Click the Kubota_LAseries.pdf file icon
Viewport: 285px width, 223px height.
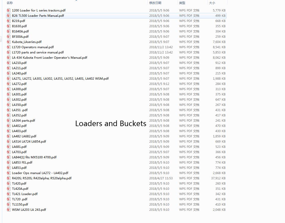(9, 42)
